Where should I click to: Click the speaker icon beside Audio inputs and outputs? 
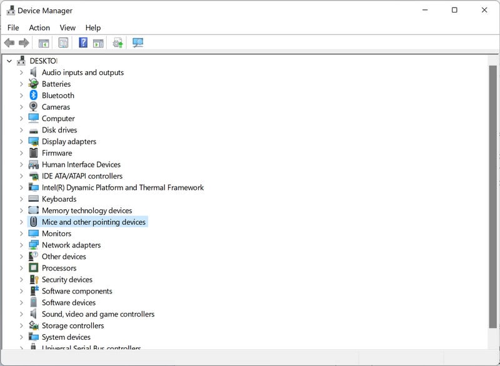(x=34, y=72)
